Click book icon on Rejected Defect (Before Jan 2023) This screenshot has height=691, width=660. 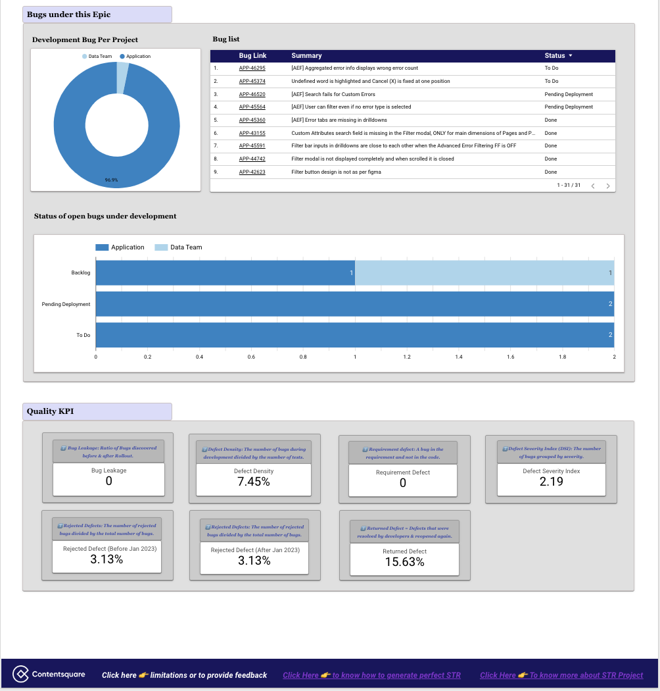[60, 525]
